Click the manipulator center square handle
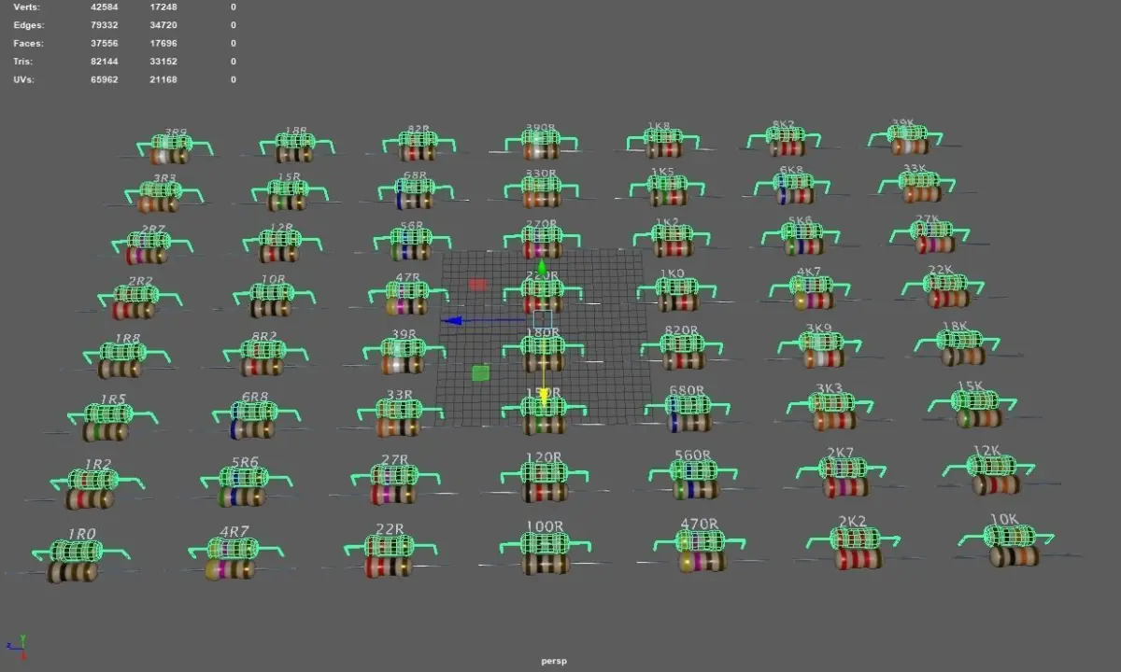This screenshot has height=672, width=1121. pos(543,320)
